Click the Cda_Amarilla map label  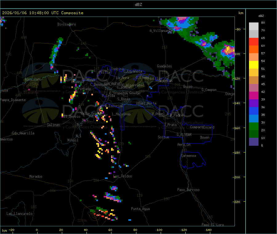coord(23,133)
